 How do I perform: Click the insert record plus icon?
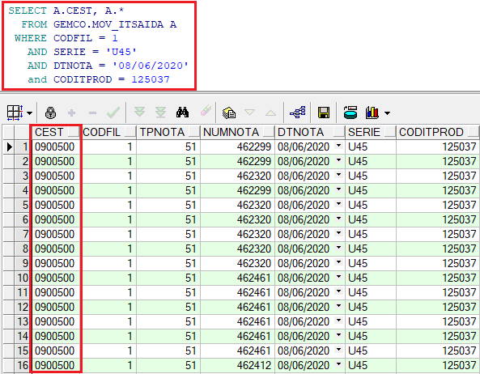71,113
